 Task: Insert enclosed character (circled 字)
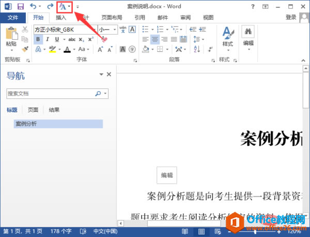click(x=132, y=49)
